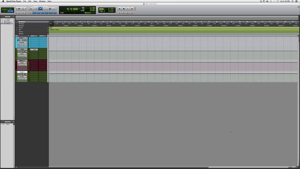
Task: Open the Click plug-in insert
Action: (x=34, y=50)
